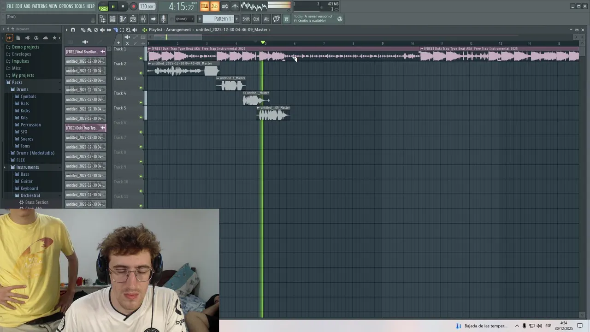Open the piano roll icon
This screenshot has height=332, width=590.
tap(123, 19)
